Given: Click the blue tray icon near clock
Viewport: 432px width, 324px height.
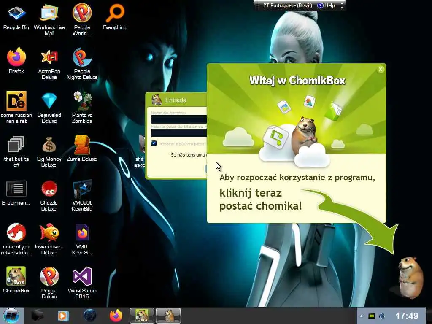Looking at the screenshot, I should 382,316.
